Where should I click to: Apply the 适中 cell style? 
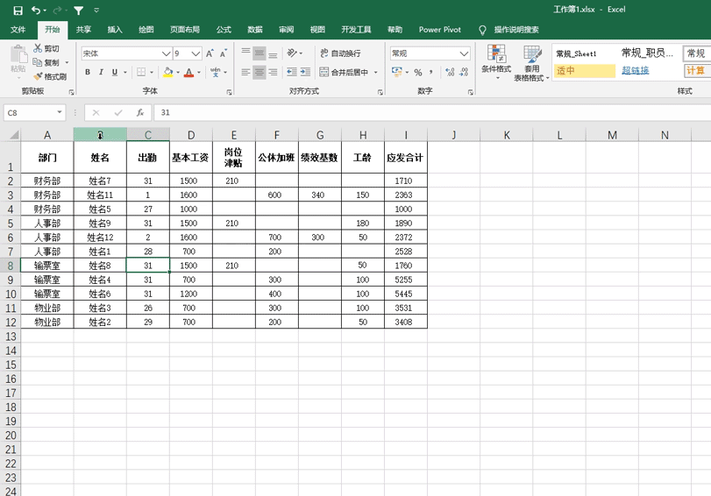coord(584,71)
